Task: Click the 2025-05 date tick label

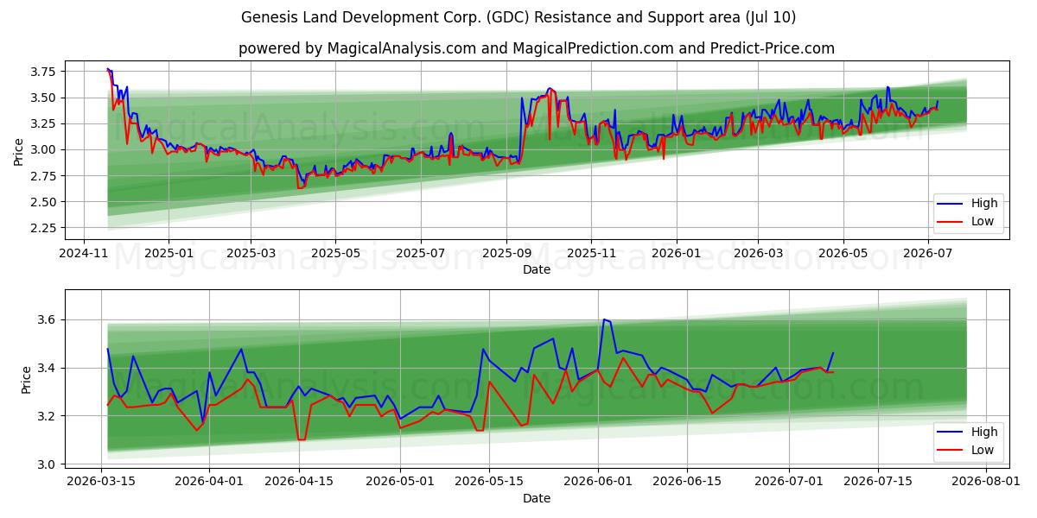Action: (x=335, y=254)
